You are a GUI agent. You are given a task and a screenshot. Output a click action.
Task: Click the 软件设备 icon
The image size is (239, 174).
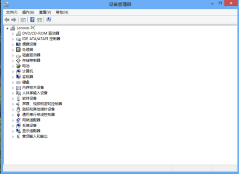[x=18, y=98]
